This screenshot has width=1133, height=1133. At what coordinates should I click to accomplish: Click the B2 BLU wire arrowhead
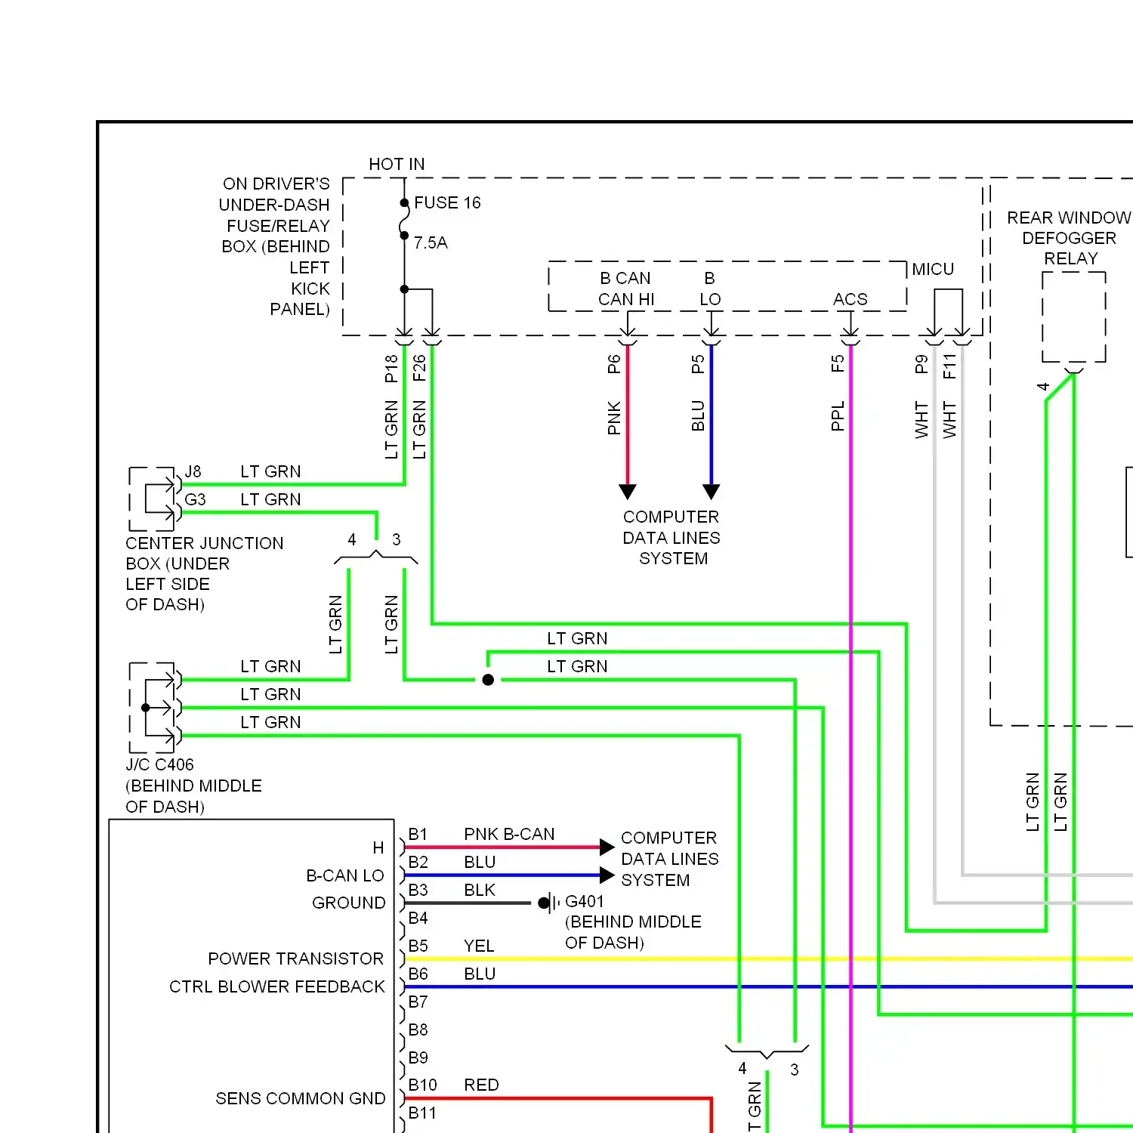pos(607,875)
